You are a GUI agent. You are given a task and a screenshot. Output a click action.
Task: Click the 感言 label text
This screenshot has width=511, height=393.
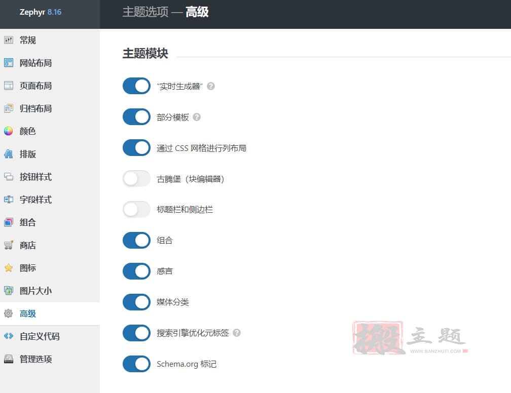tap(165, 271)
